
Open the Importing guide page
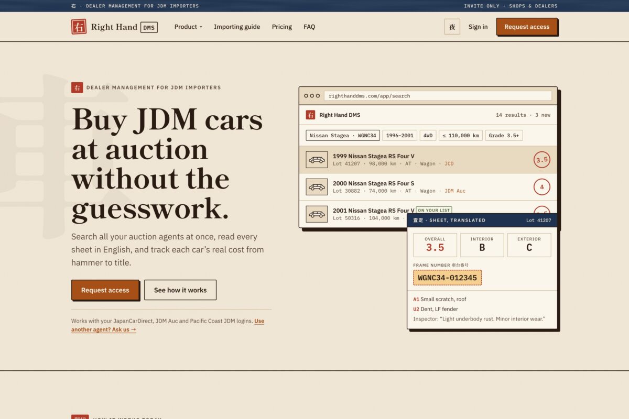pos(237,27)
